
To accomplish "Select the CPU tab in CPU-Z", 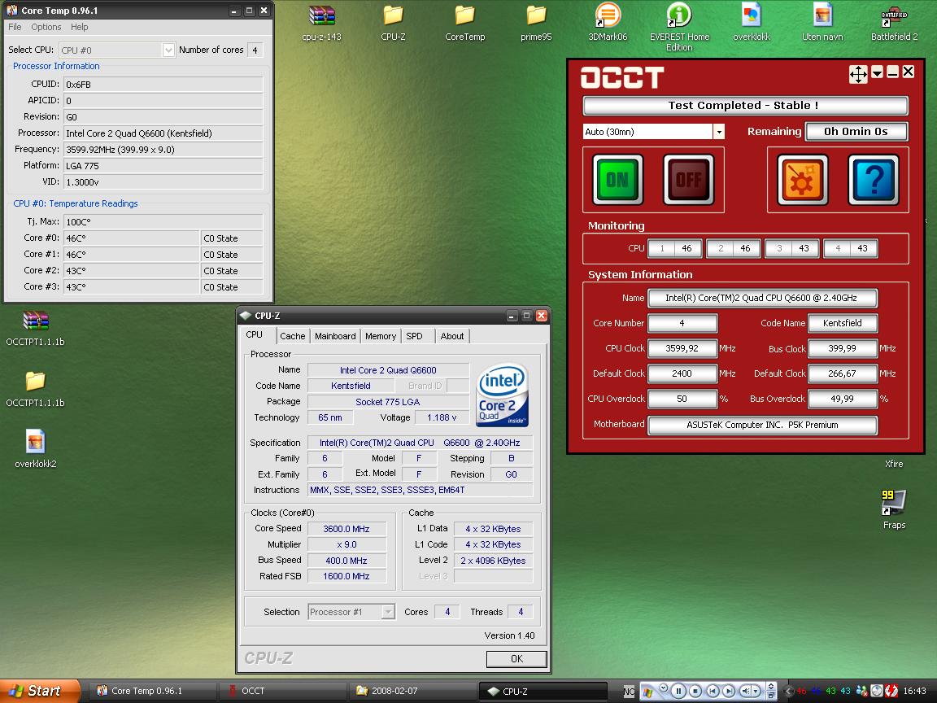I will [x=255, y=334].
